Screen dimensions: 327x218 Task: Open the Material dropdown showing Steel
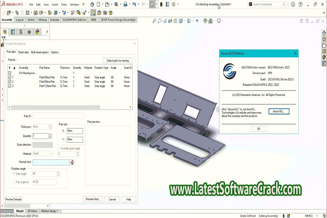coord(43,154)
